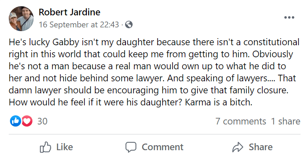Click the Like button label
Screen dimensions: 308x156
pyautogui.click(x=64, y=147)
